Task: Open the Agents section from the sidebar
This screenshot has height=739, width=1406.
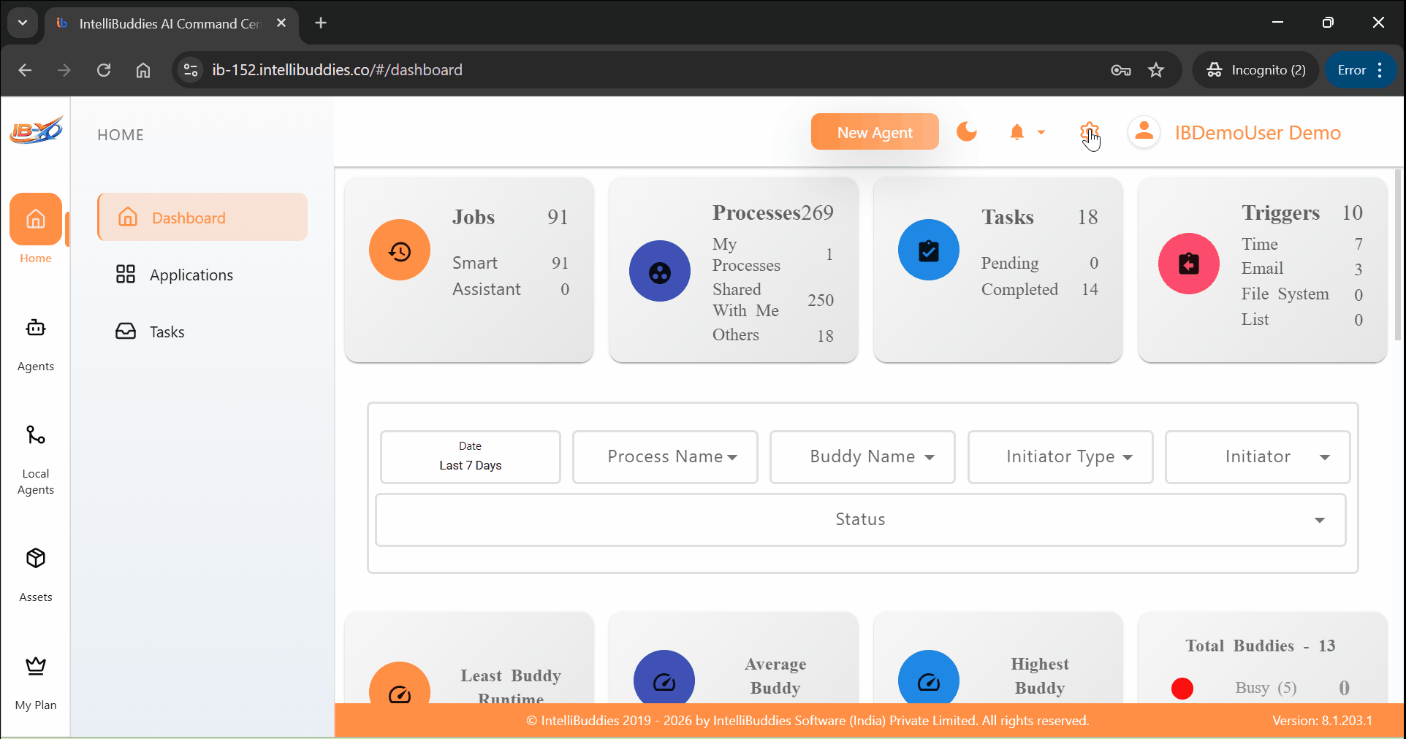Action: [35, 329]
